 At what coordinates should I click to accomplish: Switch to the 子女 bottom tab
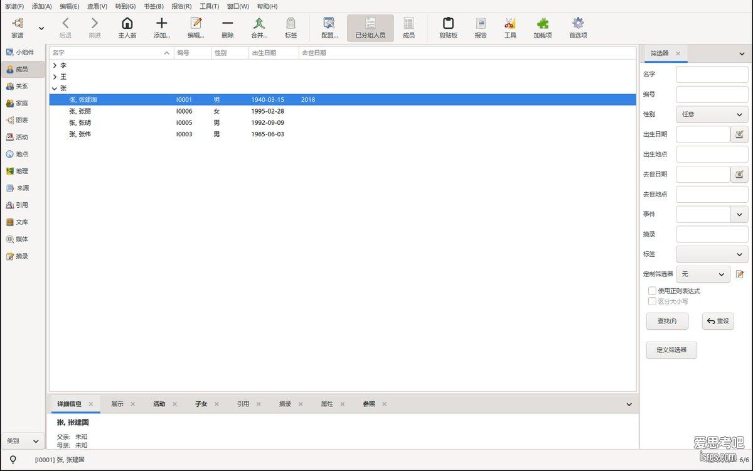pos(201,404)
